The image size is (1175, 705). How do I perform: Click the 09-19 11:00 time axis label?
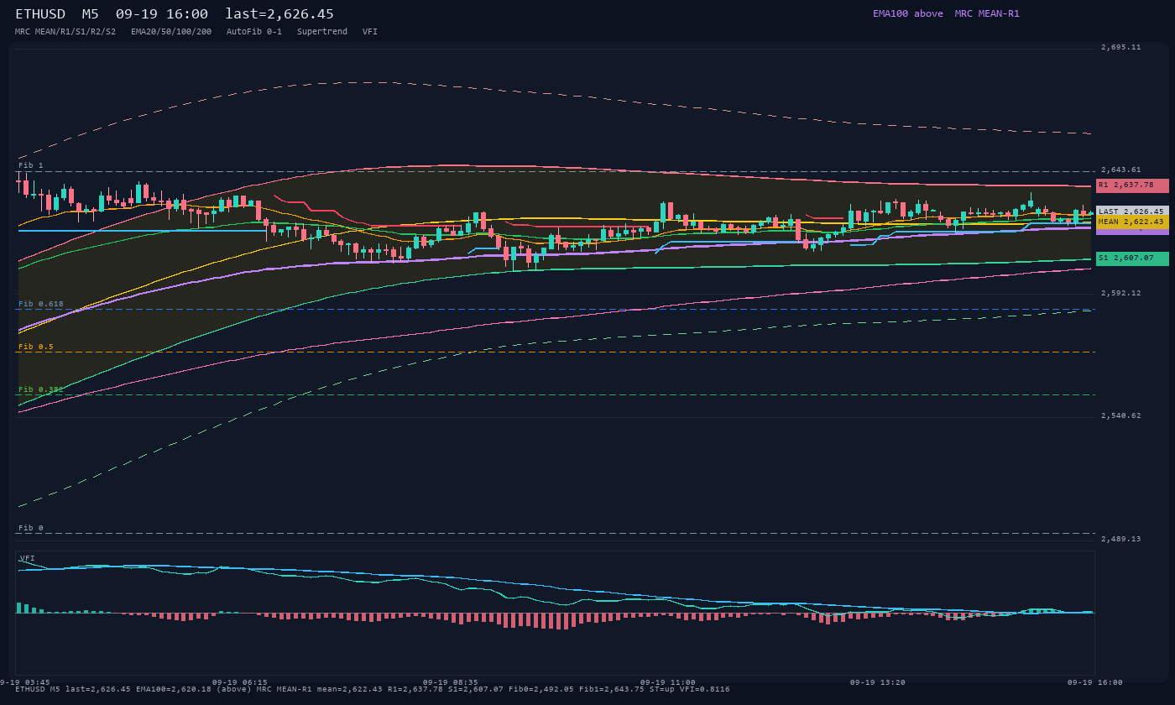click(x=668, y=682)
